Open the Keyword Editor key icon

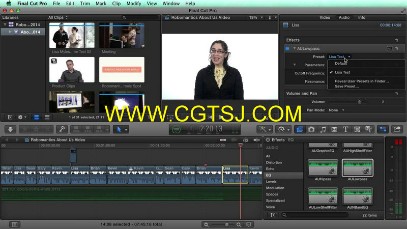point(62,129)
